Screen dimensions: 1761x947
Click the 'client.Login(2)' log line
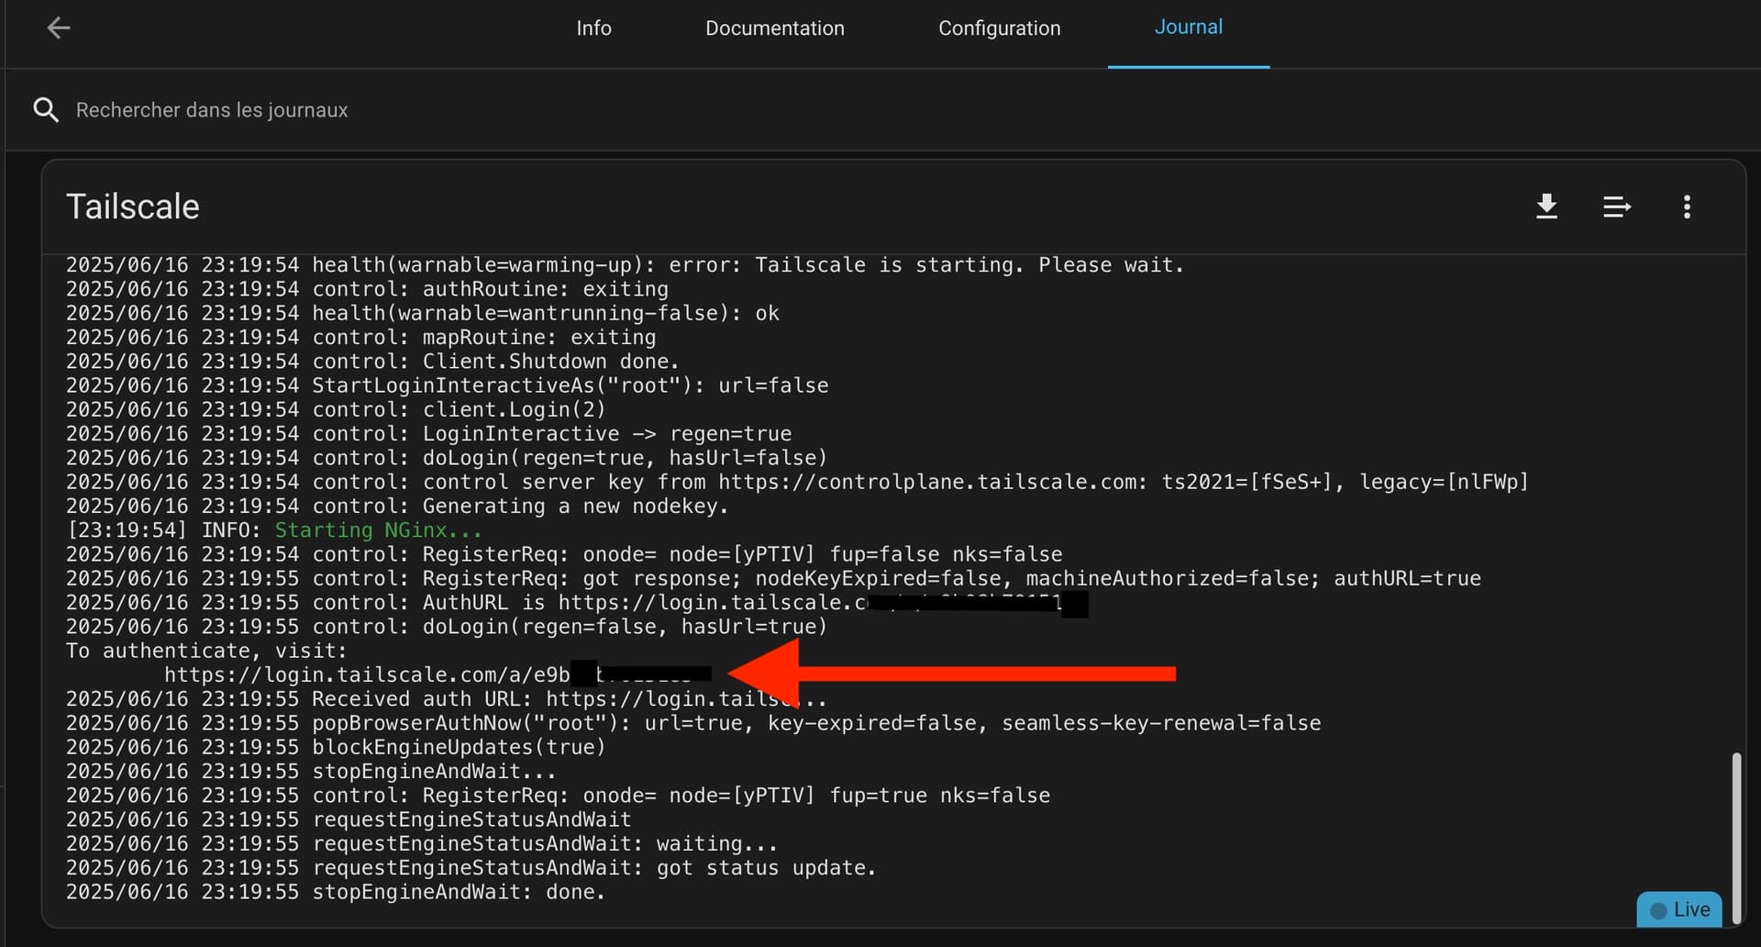coord(336,409)
